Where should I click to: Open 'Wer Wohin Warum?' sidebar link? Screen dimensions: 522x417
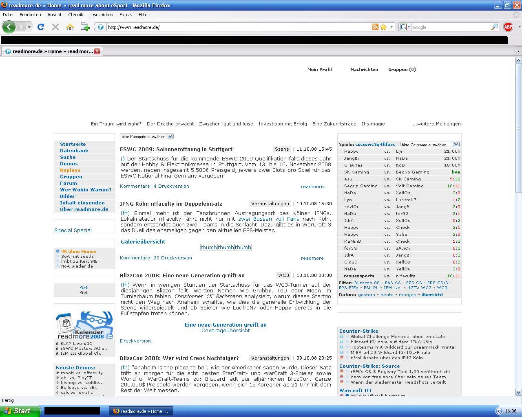click(86, 190)
